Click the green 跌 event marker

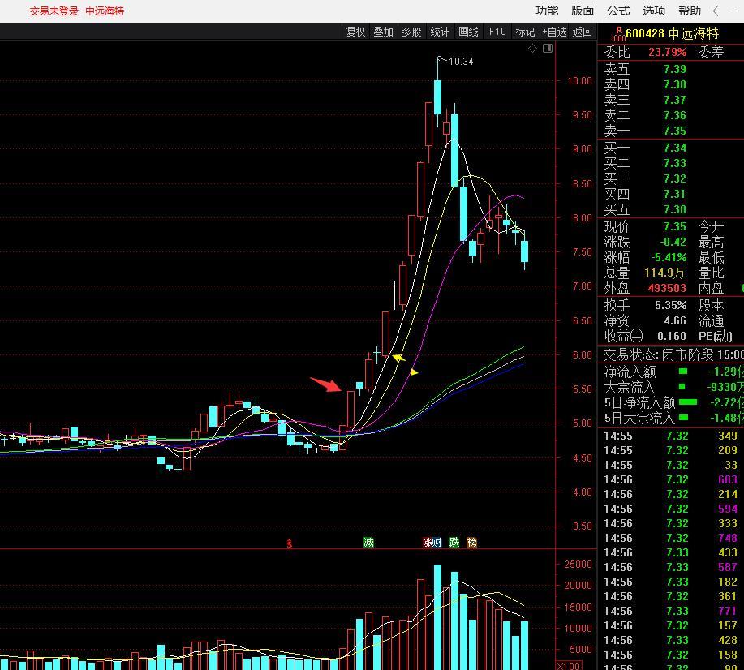[x=454, y=542]
